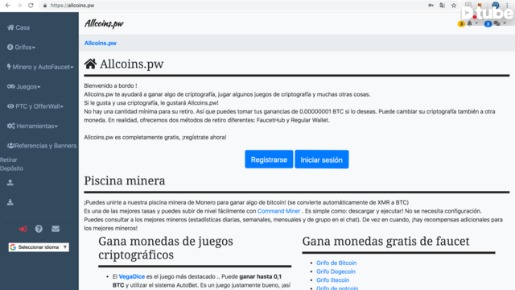Click the blue 3 chat badge
The image size is (515, 290).
[488, 23]
